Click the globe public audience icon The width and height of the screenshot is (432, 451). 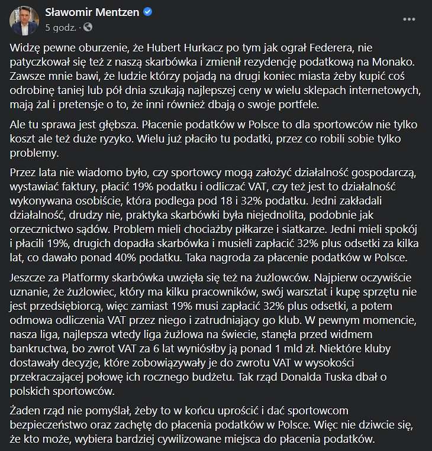(x=88, y=27)
